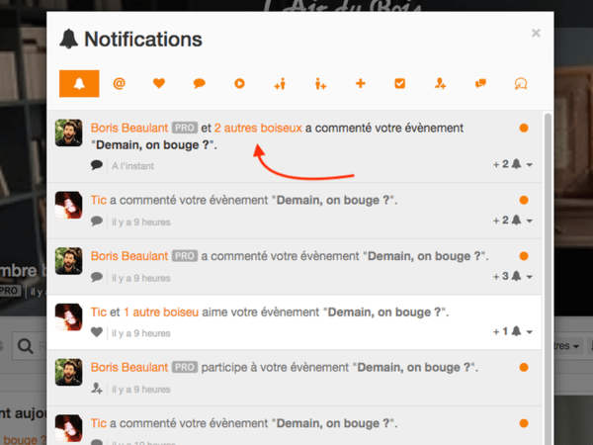This screenshot has width=593, height=445.
Task: Toggle unread dot on 'Boris Beaulant participe' row
Action: [x=524, y=368]
